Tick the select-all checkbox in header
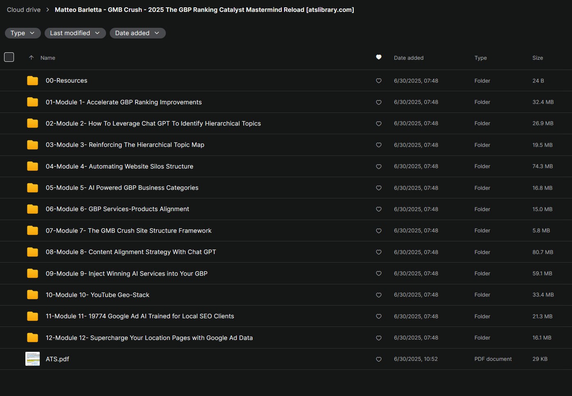572x396 pixels. 9,57
